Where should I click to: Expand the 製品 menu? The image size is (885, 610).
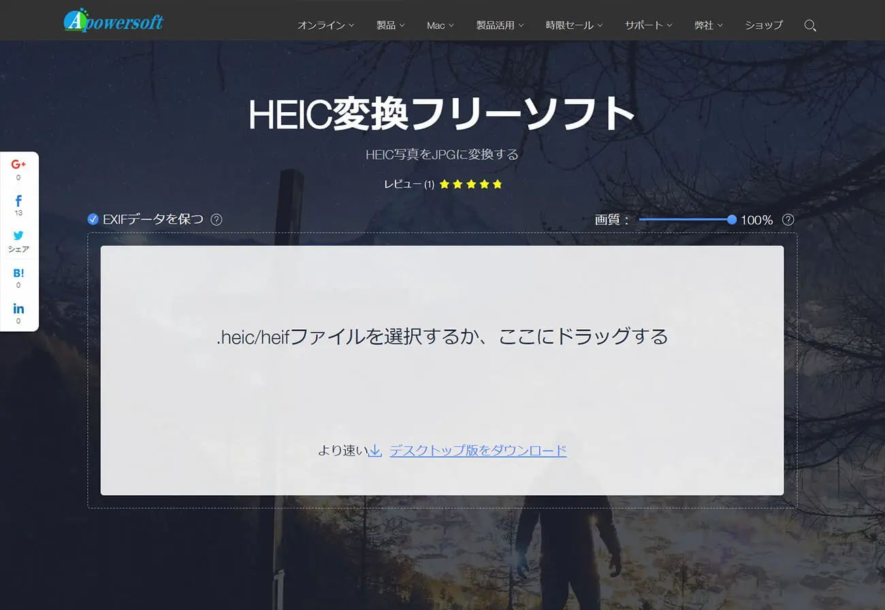[x=390, y=25]
